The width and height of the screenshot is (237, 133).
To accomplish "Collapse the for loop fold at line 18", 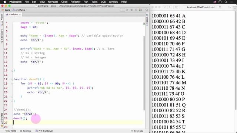I will pyautogui.click(x=12, y=83).
